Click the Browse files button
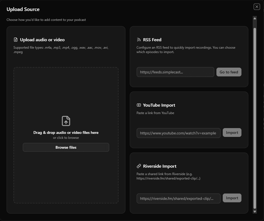The height and width of the screenshot is (221, 264). [66, 147]
